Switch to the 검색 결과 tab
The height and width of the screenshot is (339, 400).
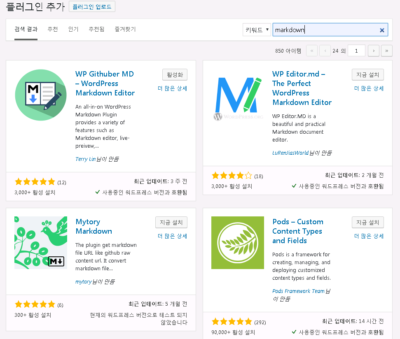pyautogui.click(x=26, y=29)
